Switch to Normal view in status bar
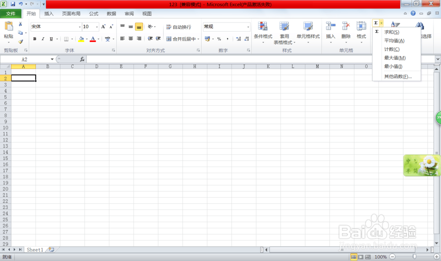 (354, 257)
